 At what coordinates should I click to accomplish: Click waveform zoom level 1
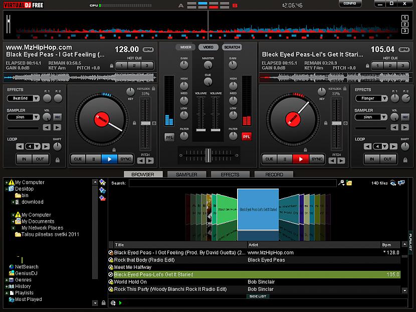(404, 18)
